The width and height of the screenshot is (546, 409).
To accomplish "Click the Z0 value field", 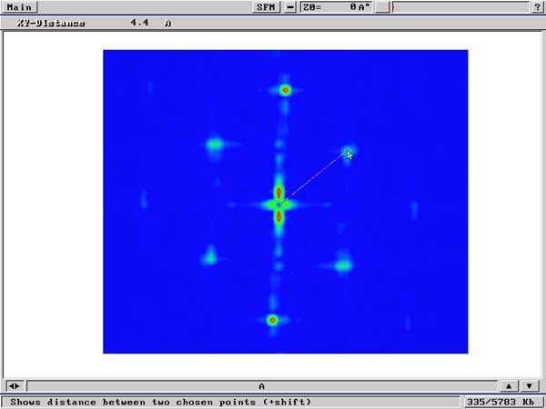I will click(337, 6).
